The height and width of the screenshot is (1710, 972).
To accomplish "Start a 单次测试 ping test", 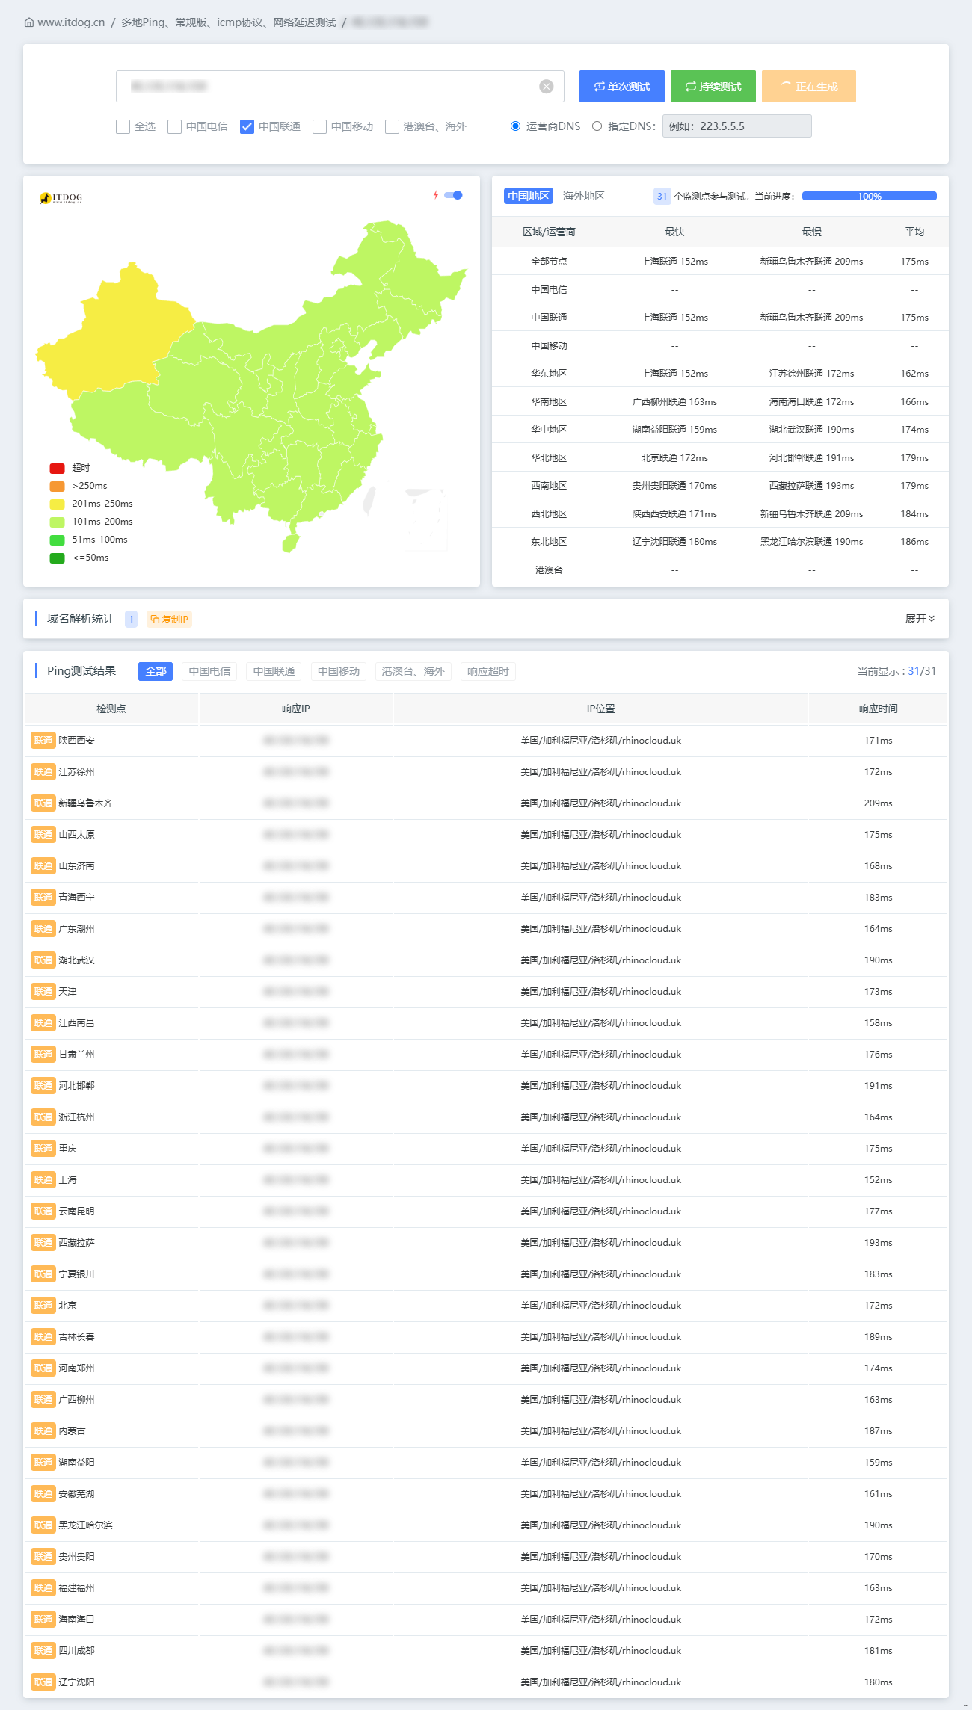I will click(x=621, y=87).
